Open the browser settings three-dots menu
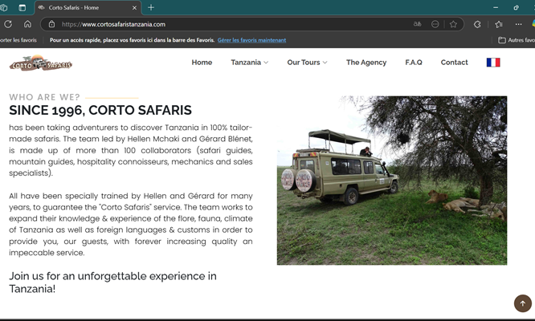 coord(519,24)
